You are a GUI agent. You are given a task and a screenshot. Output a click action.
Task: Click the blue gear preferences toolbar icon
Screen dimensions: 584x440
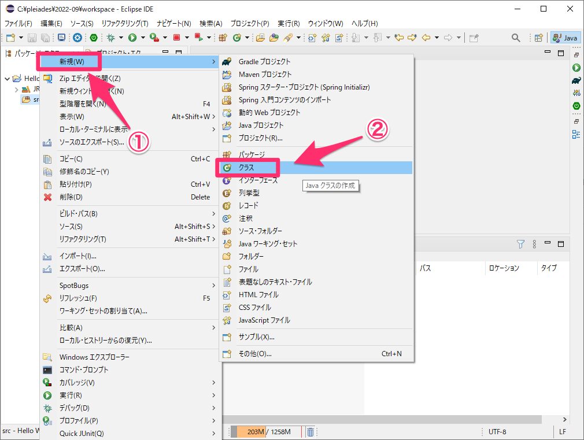coord(77,38)
